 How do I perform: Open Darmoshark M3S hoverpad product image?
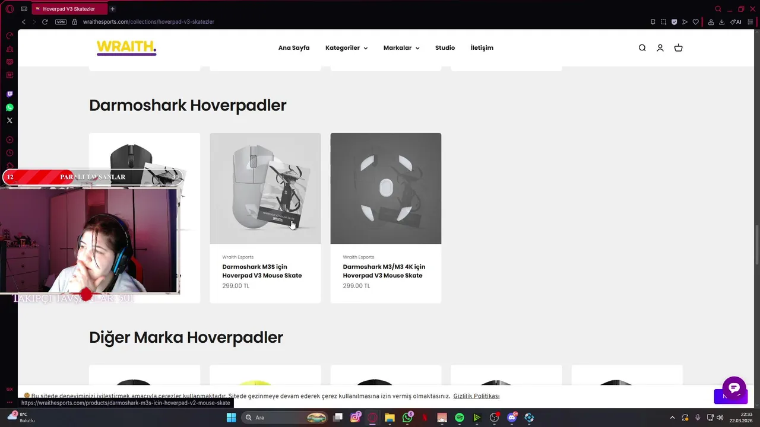pos(265,188)
